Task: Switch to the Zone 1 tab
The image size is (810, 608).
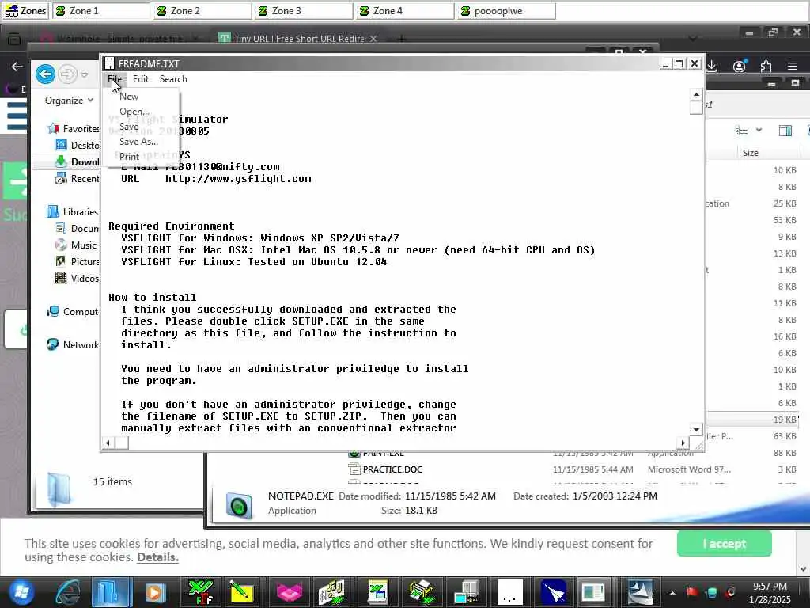Action: point(101,11)
